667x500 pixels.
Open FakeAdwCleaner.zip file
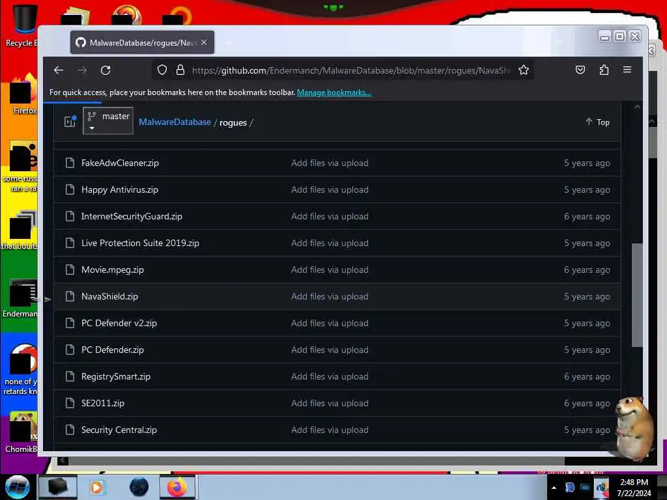click(x=120, y=163)
